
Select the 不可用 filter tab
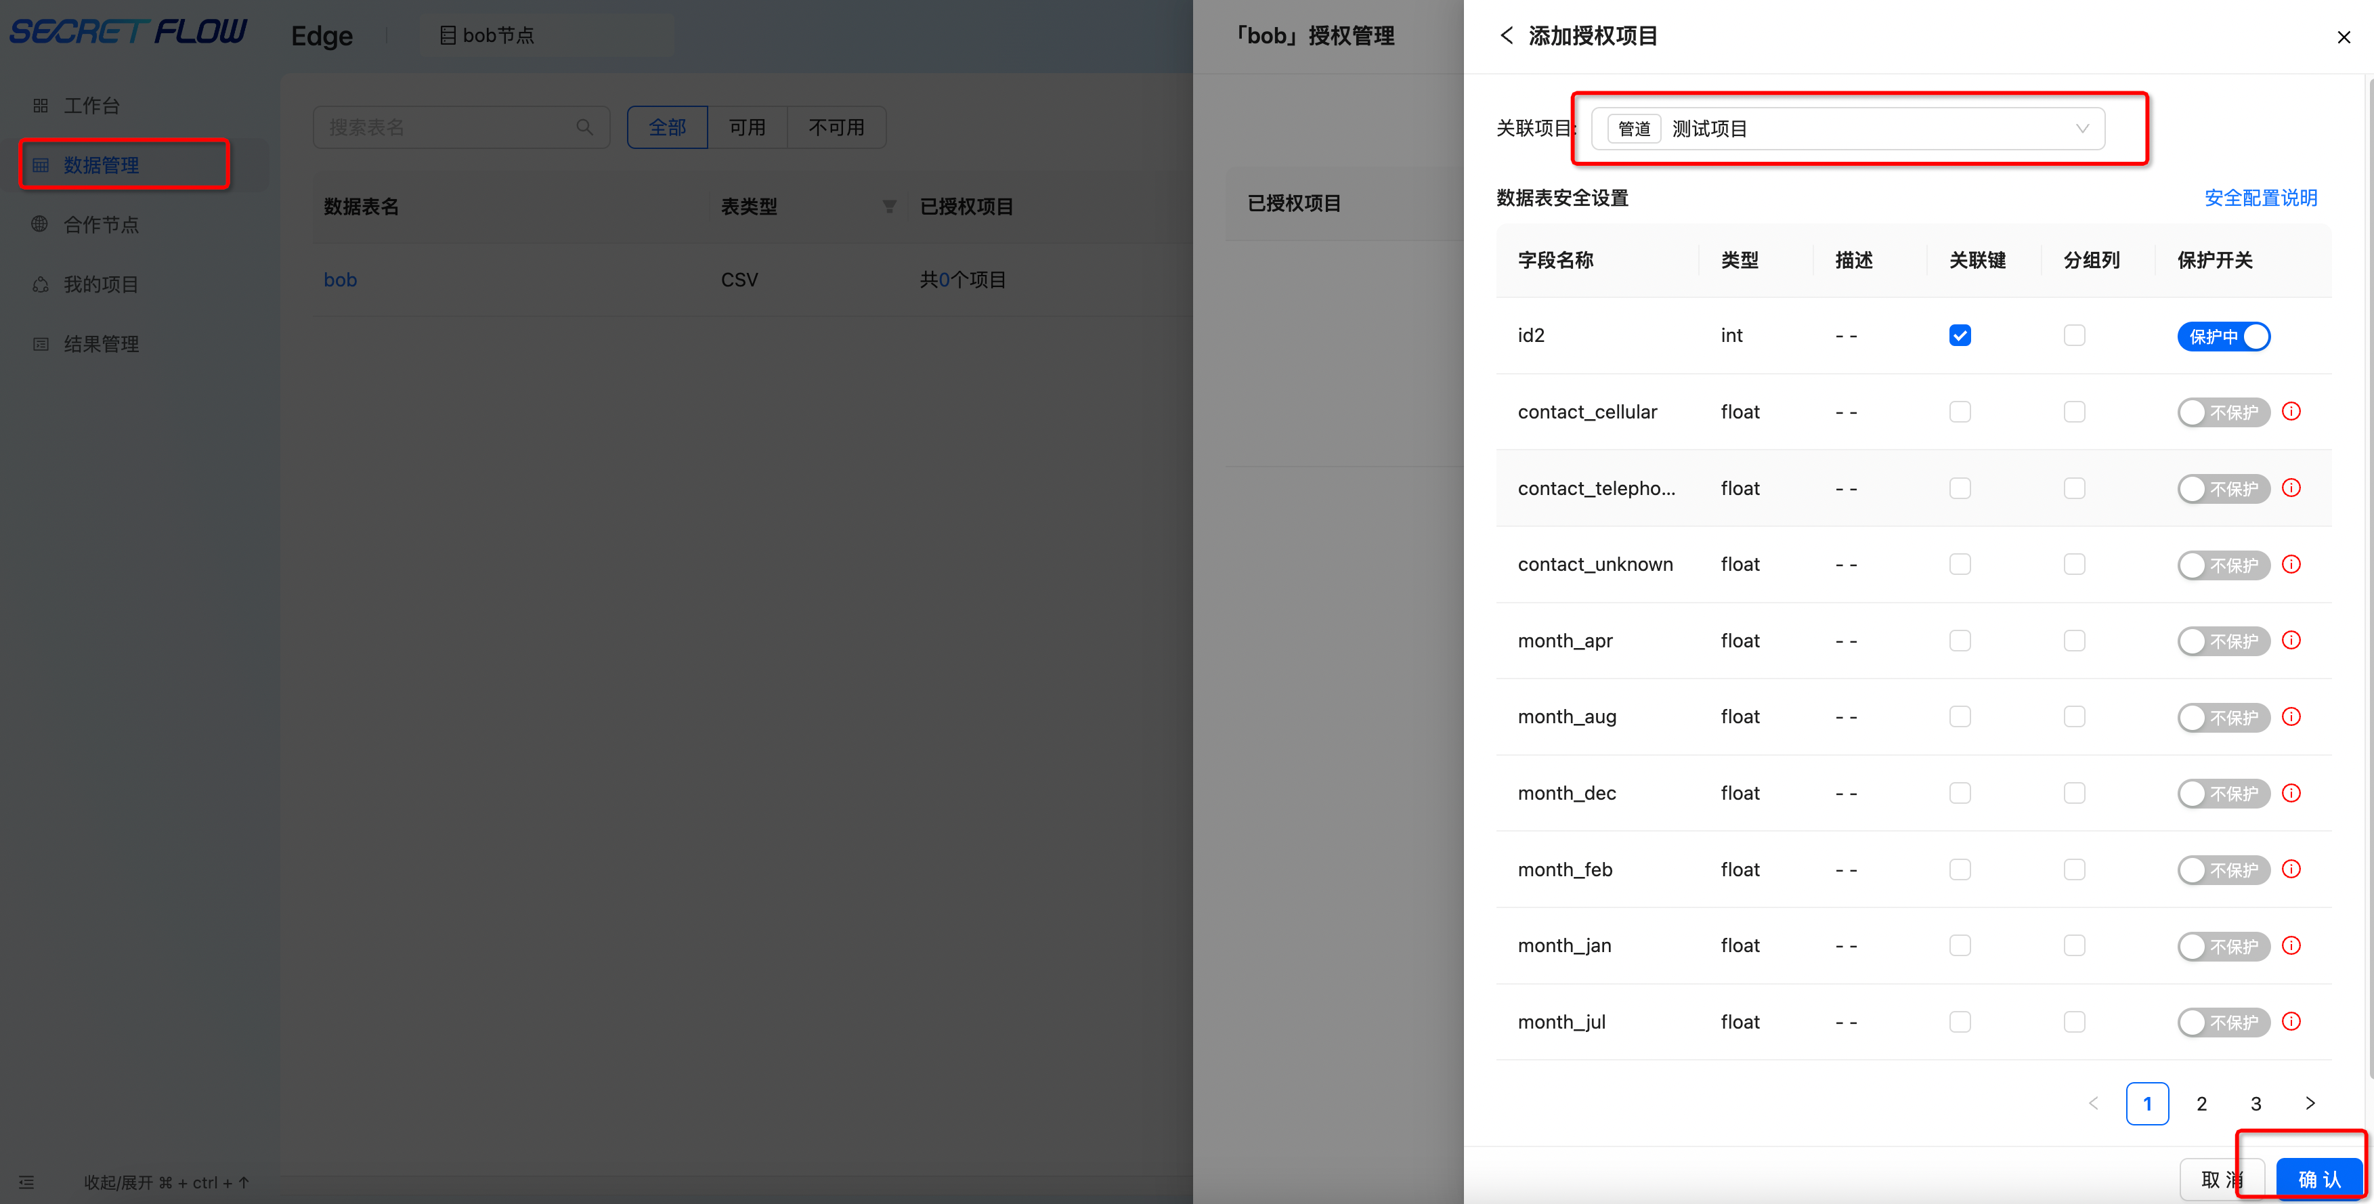(836, 127)
